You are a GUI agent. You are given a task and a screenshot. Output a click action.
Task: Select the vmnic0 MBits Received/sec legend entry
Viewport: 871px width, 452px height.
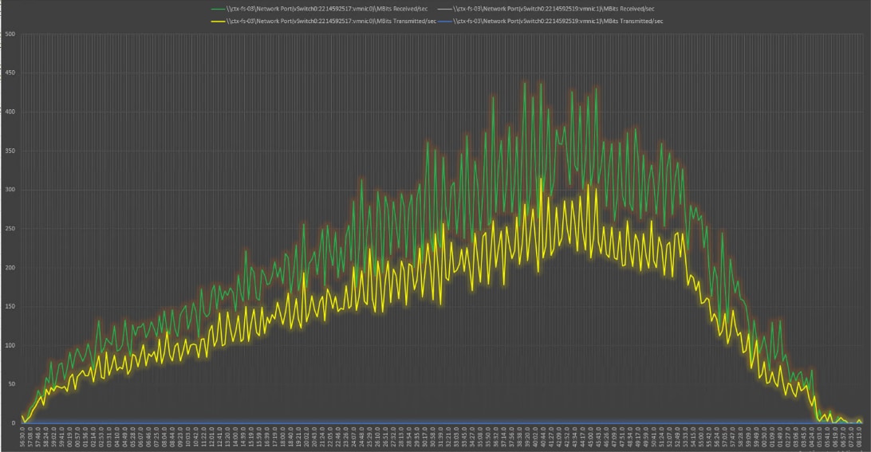[319, 9]
